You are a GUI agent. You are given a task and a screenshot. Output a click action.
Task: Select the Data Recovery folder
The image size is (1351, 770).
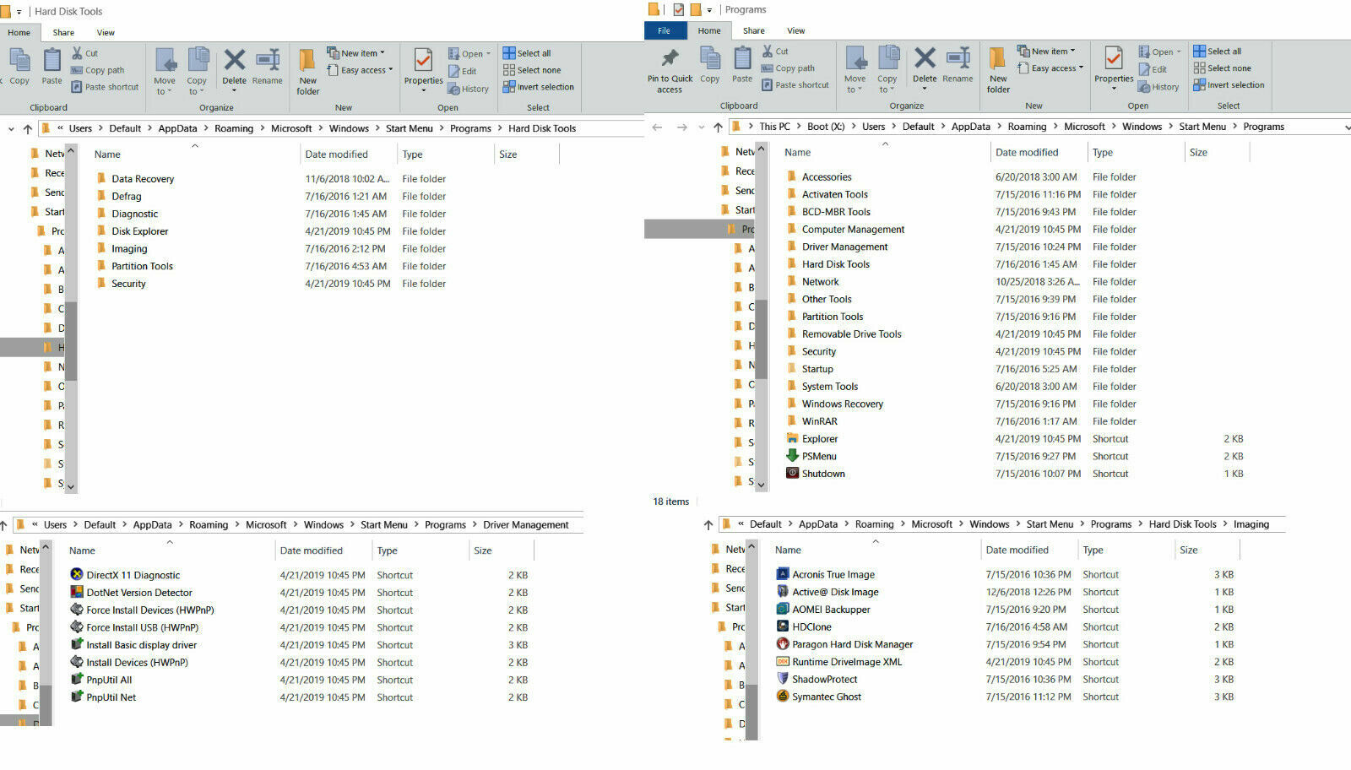pos(143,179)
